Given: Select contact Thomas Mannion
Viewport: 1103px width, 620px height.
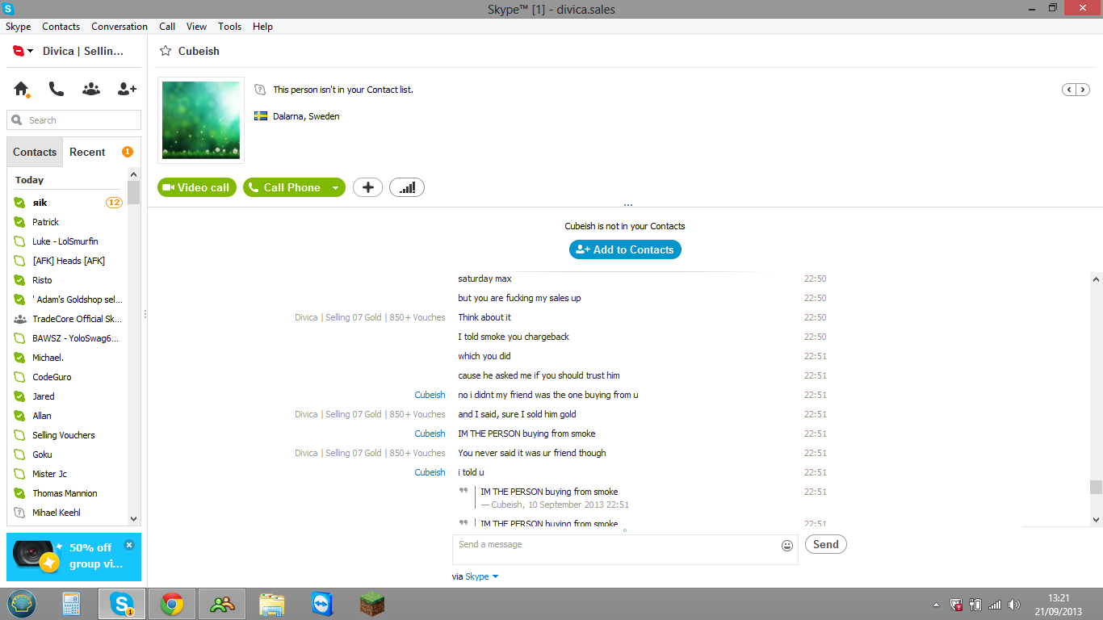Looking at the screenshot, I should [68, 493].
